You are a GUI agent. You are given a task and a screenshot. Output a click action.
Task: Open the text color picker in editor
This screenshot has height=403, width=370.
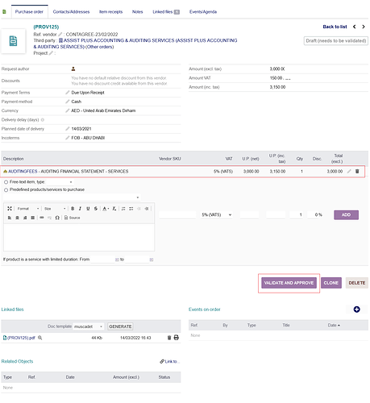pyautogui.click(x=106, y=209)
